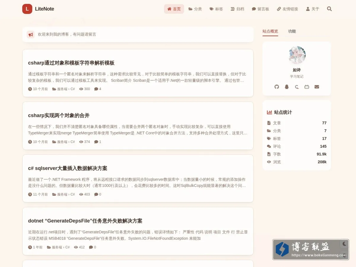
Task: Click the 如诗 avatar picture
Action: 297,55
